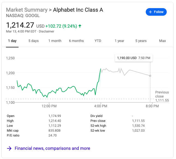View the 5 years chart tab
This screenshot has width=176, height=159.
[141, 41]
